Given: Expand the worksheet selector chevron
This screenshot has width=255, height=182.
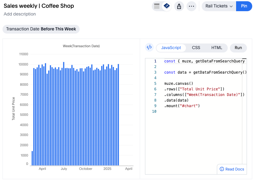Looking at the screenshot, I should [x=232, y=6].
